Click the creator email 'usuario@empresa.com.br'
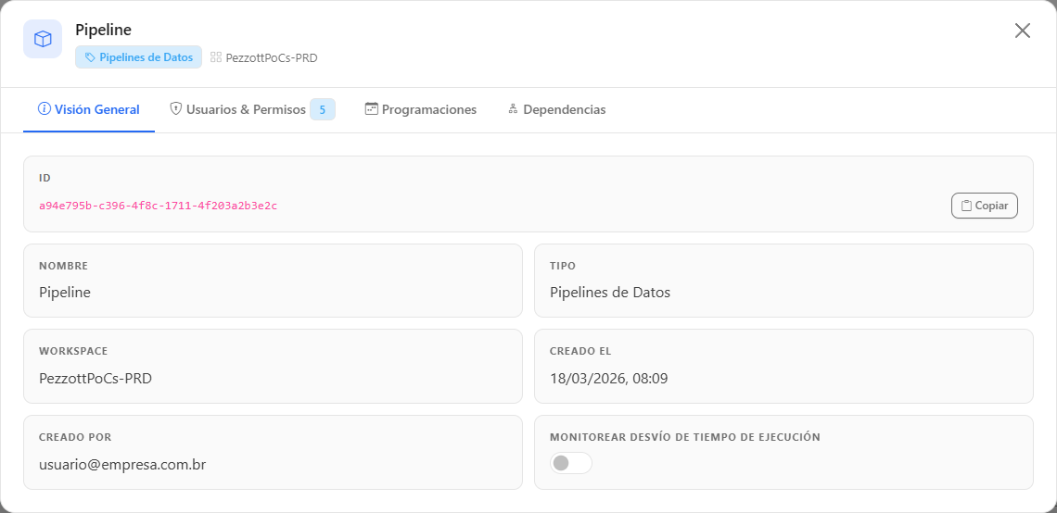 pyautogui.click(x=122, y=465)
